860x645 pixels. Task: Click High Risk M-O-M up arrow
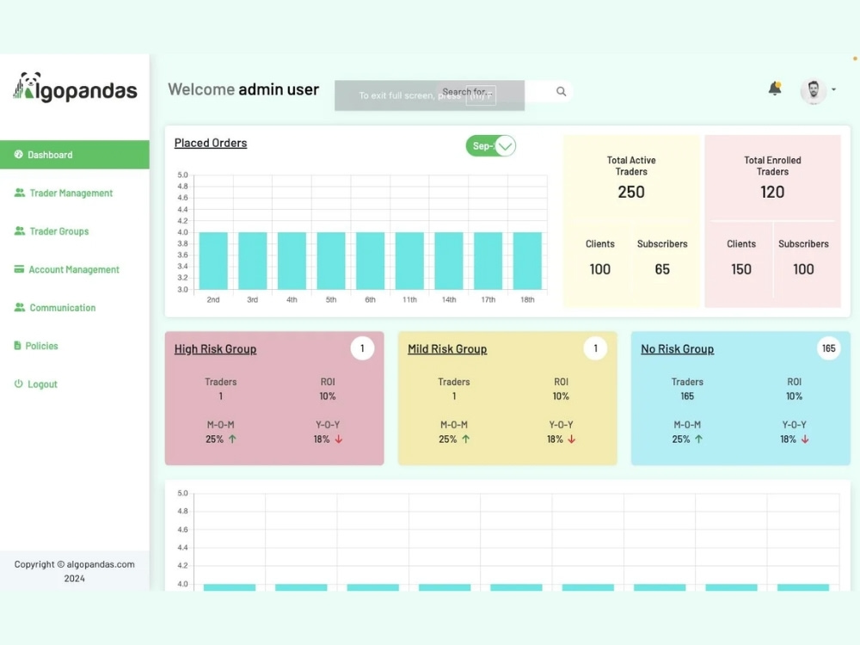pos(232,439)
